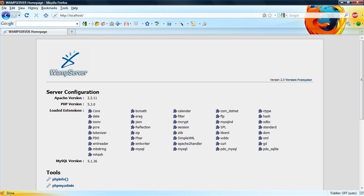Click the pen icon on Google toolbar
This screenshot has height=196, width=364.
point(204,24)
